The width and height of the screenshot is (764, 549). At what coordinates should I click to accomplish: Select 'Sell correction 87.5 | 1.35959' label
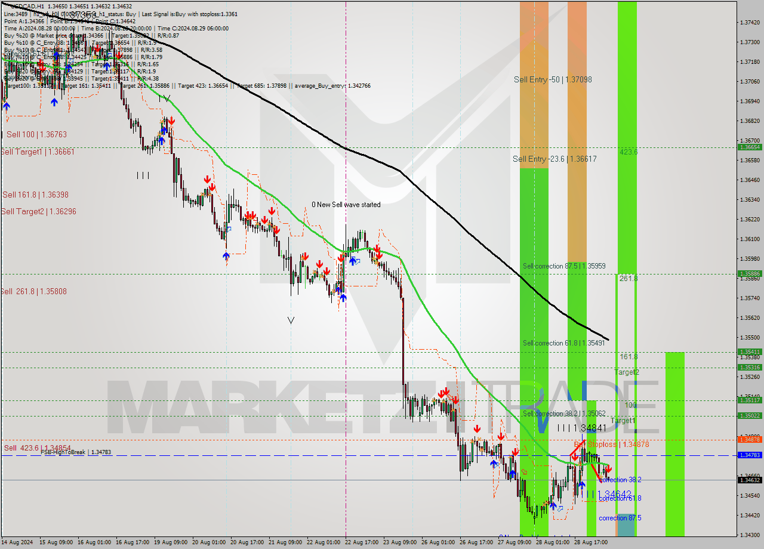pyautogui.click(x=564, y=266)
